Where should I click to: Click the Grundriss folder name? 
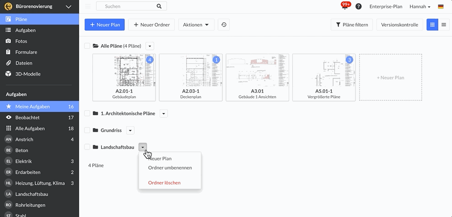[x=111, y=130]
